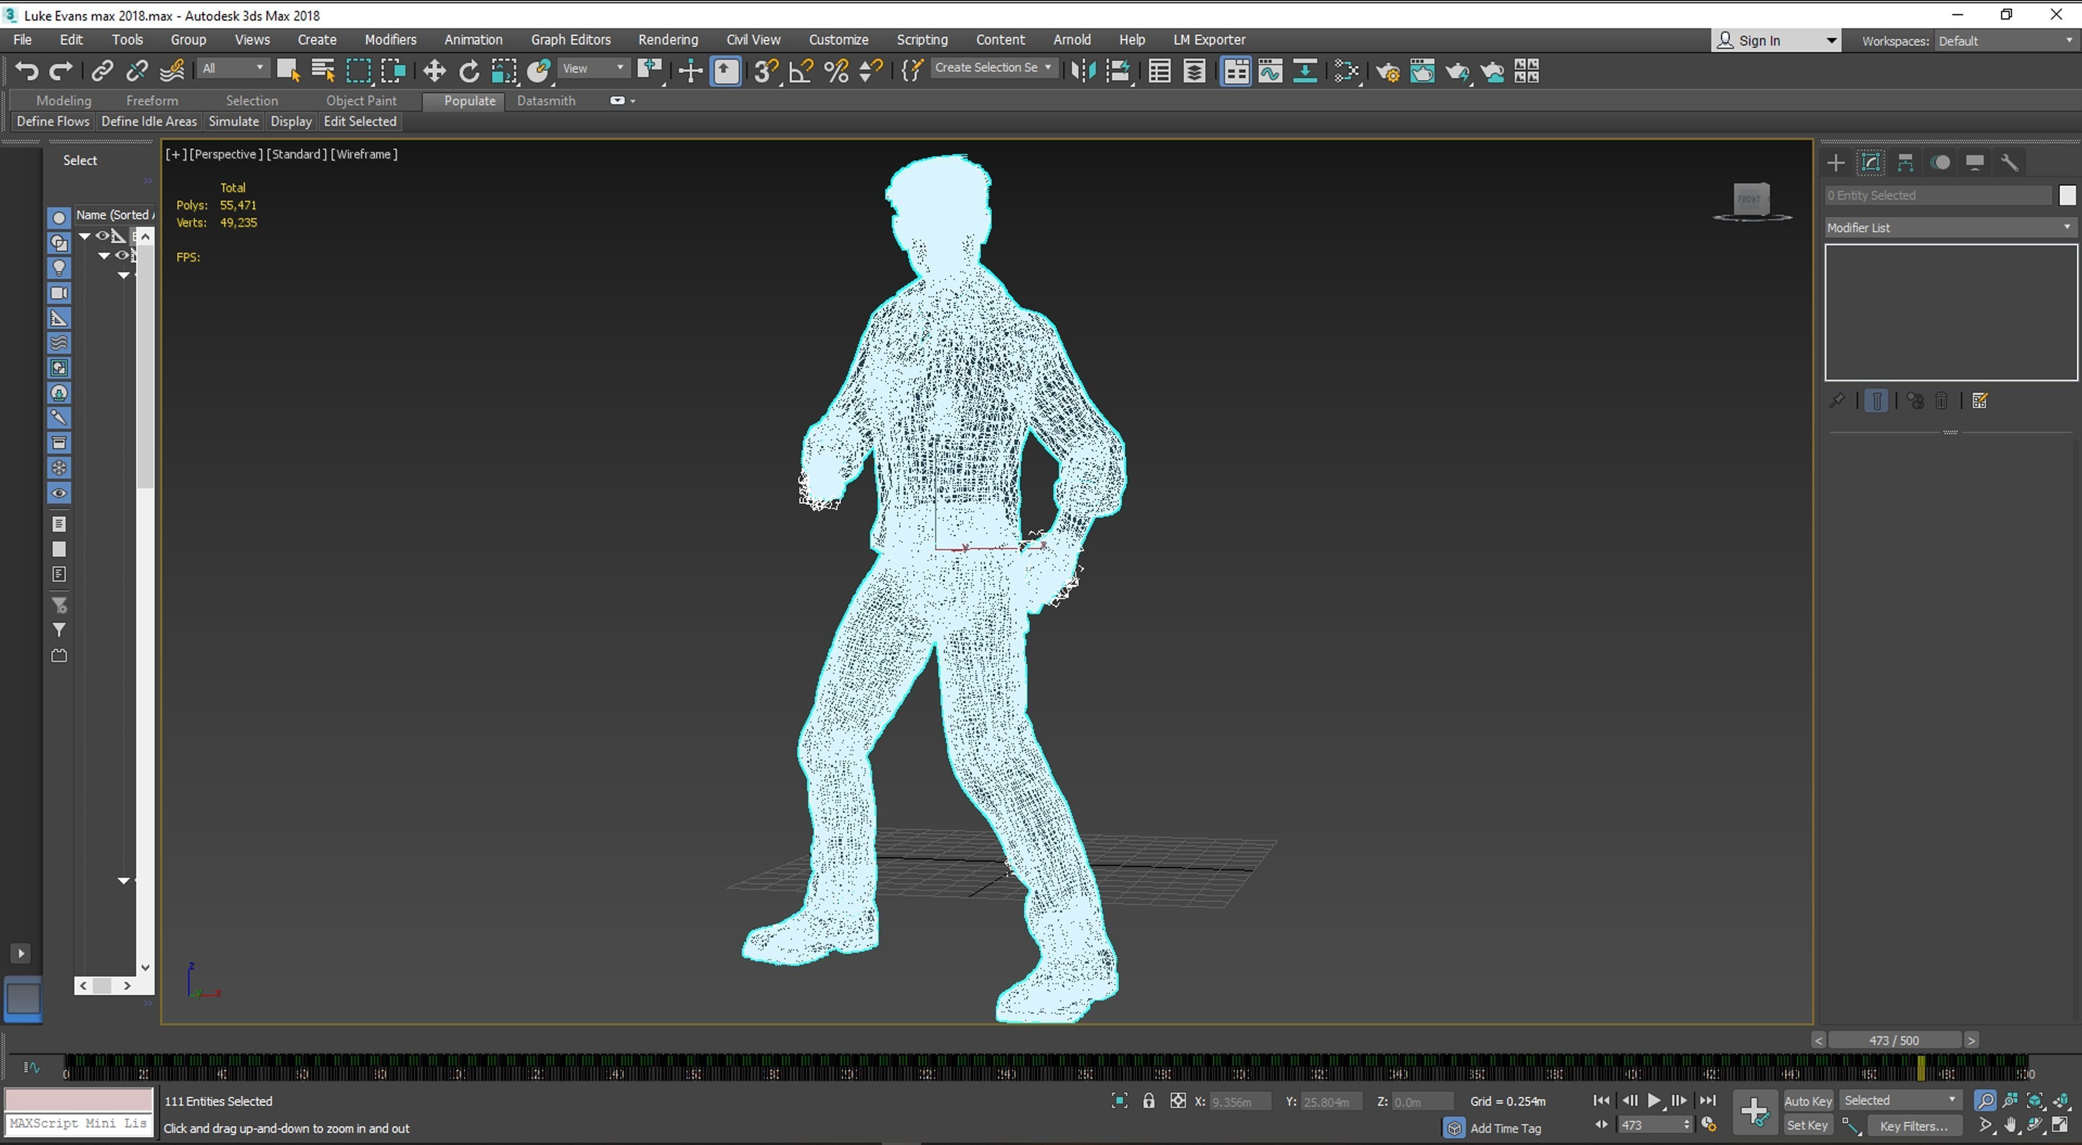This screenshot has width=2082, height=1145.
Task: Click the object color swatch
Action: [x=2067, y=196]
